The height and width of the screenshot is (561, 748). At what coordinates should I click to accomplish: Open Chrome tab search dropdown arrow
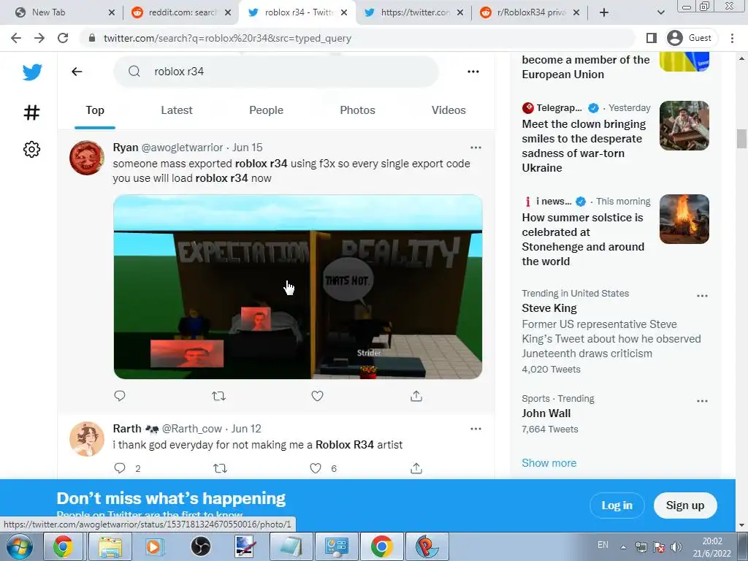point(660,12)
